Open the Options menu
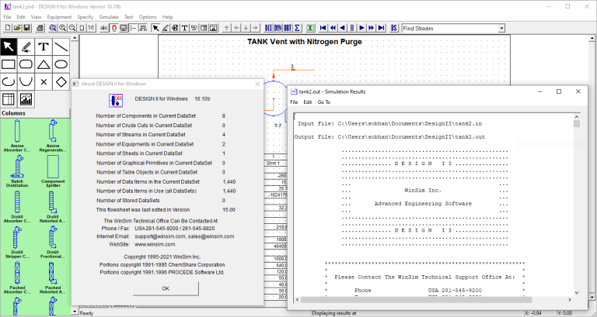The width and height of the screenshot is (597, 317). coord(148,17)
